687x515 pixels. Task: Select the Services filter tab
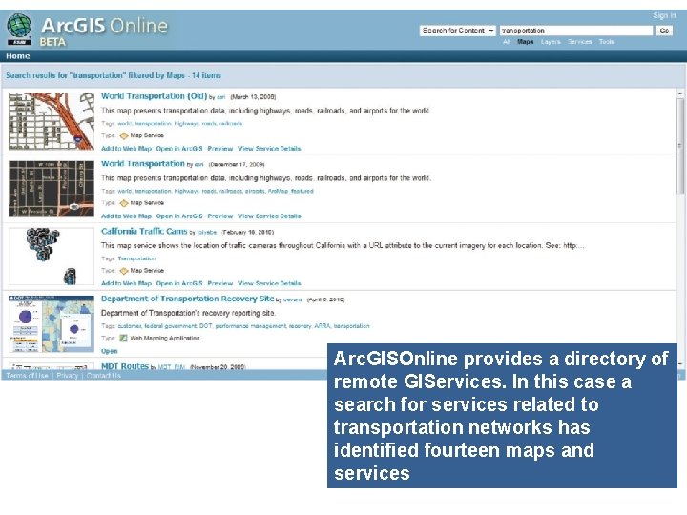click(x=580, y=42)
